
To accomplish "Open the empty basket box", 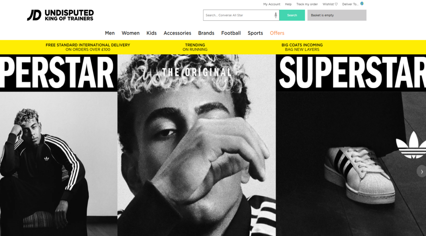I will (336, 15).
